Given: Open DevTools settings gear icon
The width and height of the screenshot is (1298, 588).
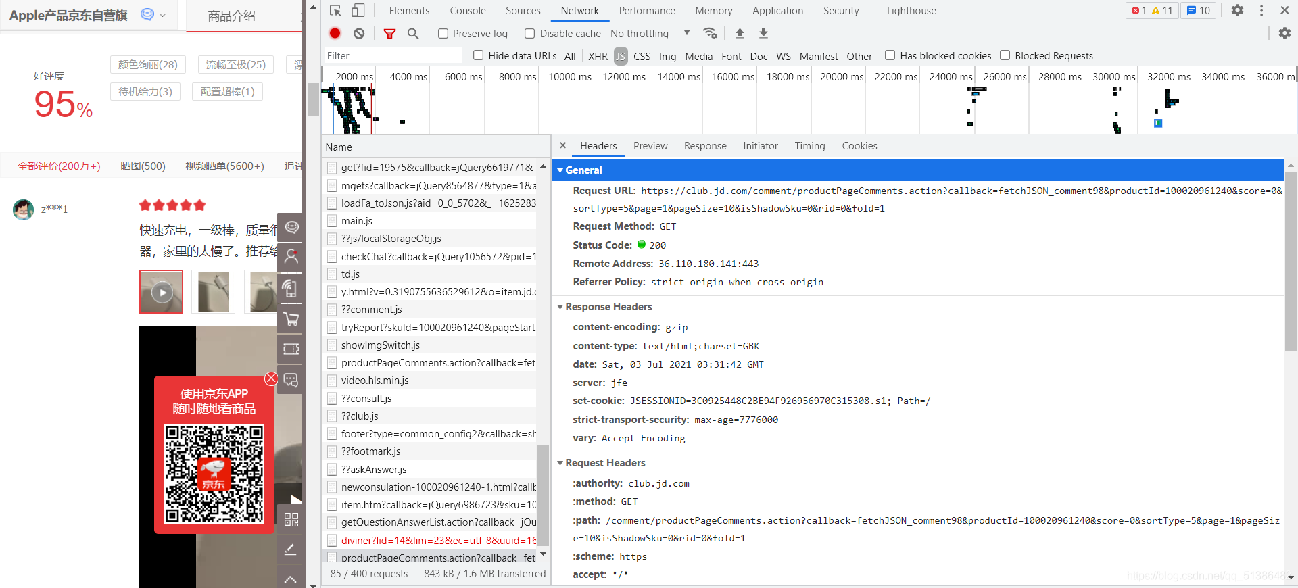Looking at the screenshot, I should point(1237,11).
